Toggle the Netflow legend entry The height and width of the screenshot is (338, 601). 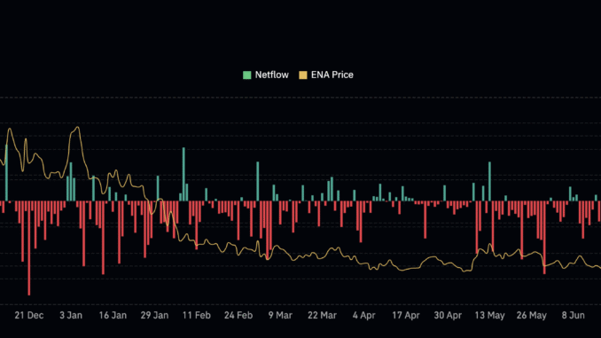(266, 75)
